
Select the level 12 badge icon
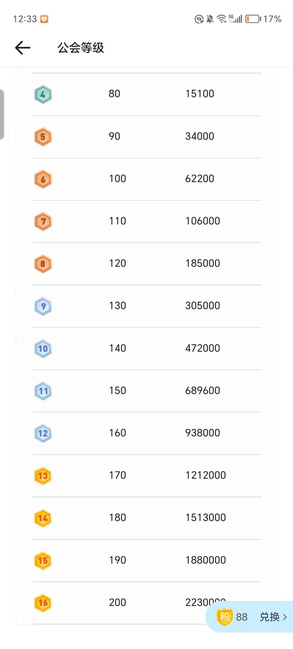43,433
